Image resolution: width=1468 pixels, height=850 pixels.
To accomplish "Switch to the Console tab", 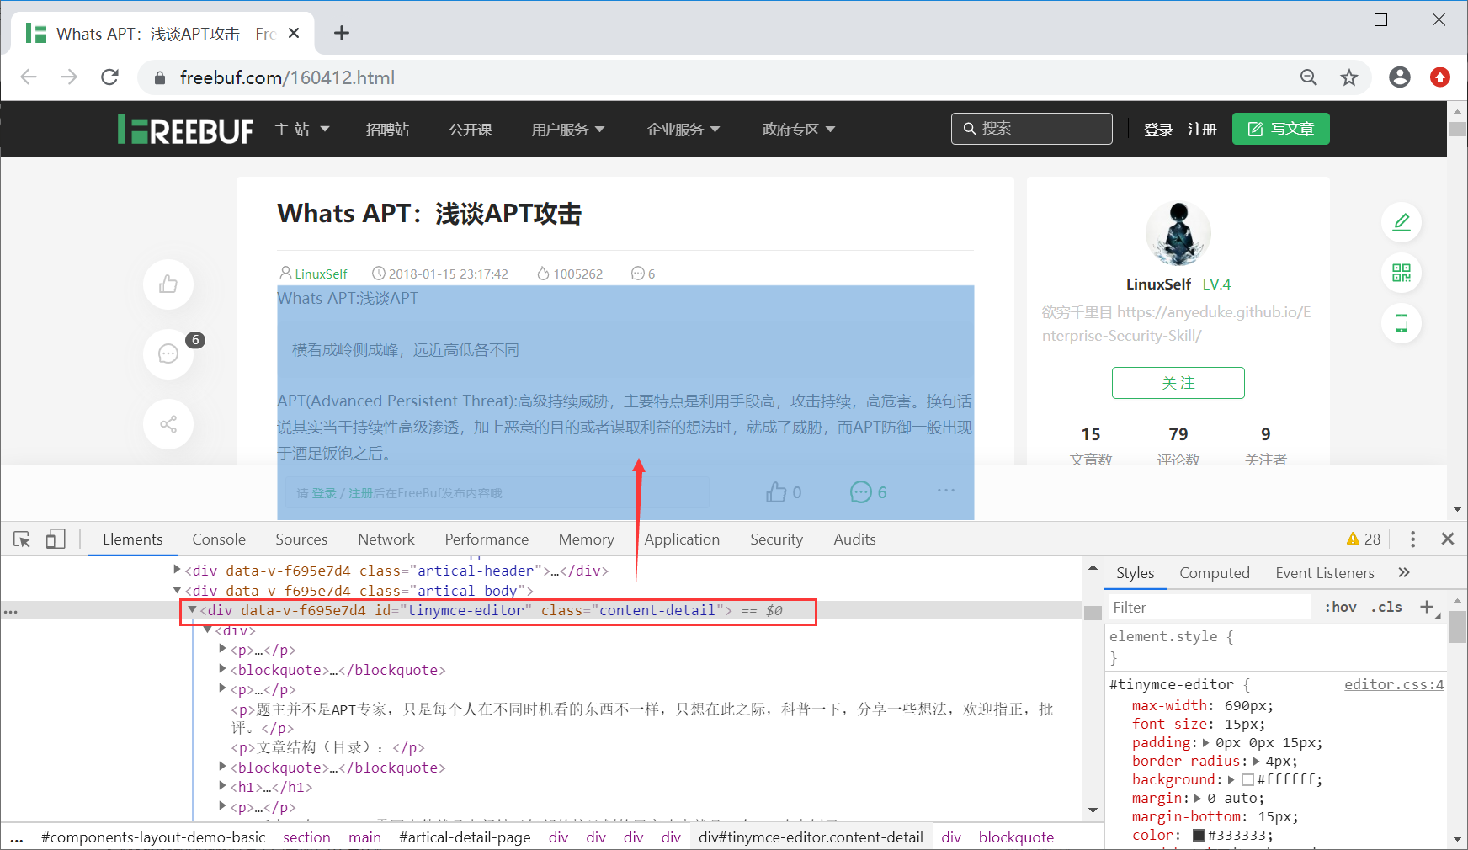I will coord(219,539).
